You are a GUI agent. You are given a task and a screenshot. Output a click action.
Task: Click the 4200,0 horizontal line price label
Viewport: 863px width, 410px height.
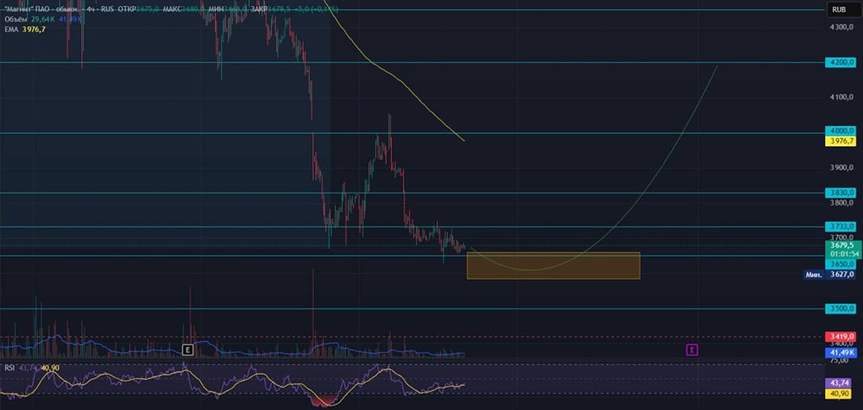tap(841, 63)
